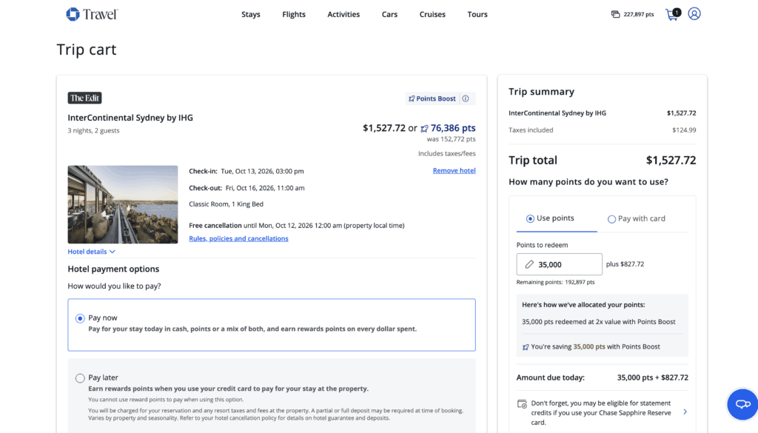Click The Edit badge
This screenshot has width=758, height=433.
[x=85, y=98]
